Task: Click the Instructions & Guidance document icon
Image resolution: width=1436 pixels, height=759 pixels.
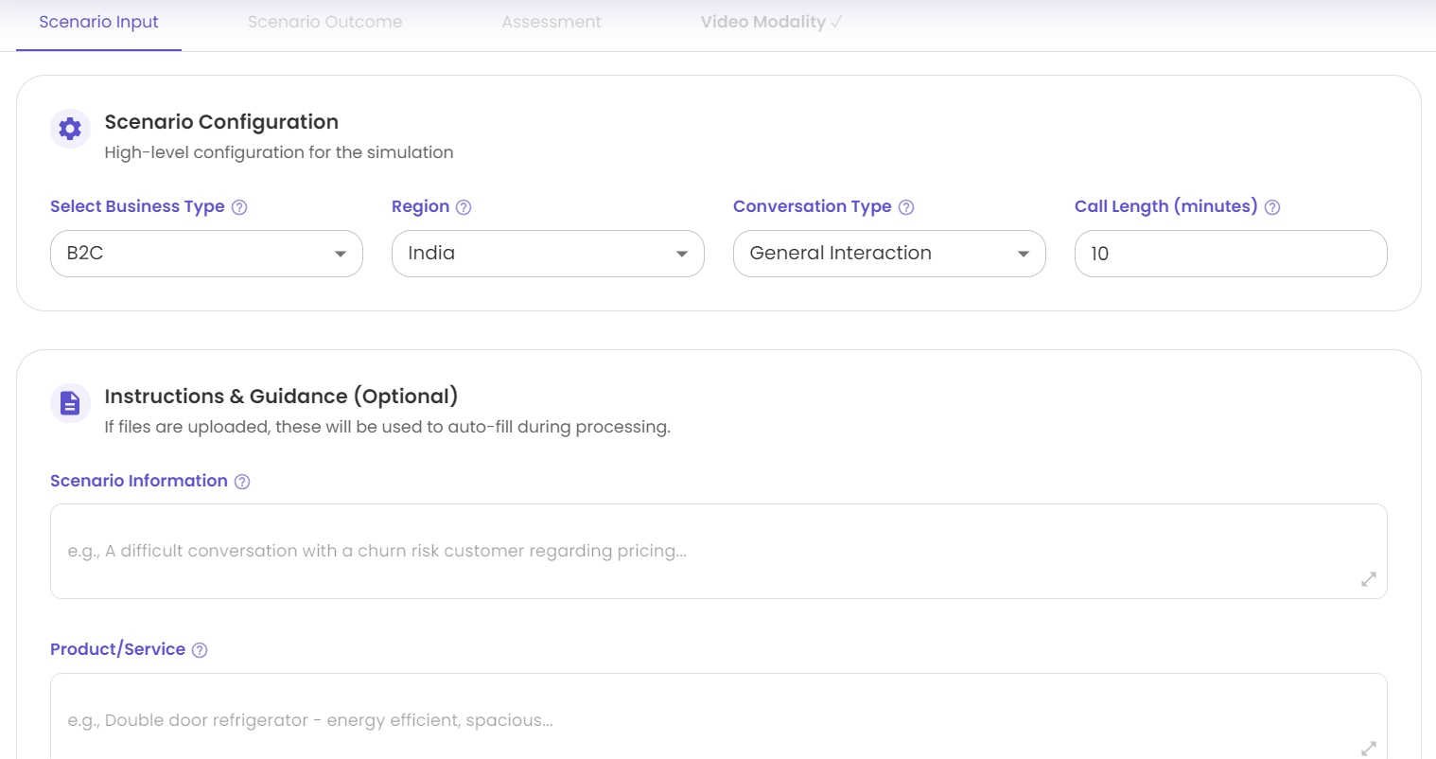Action: [70, 403]
